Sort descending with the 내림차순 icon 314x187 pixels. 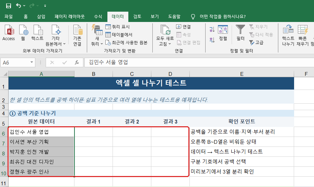coord(212,40)
